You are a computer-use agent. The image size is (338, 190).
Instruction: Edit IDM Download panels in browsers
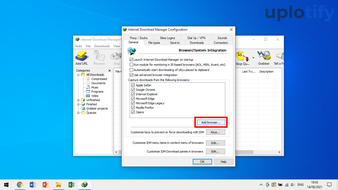click(x=215, y=151)
